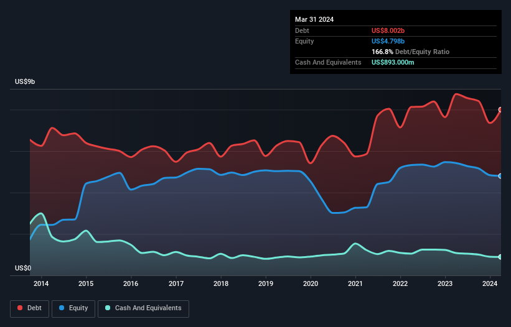Select the Equity endpoint marker on chart
511x327 pixels.
[500, 176]
